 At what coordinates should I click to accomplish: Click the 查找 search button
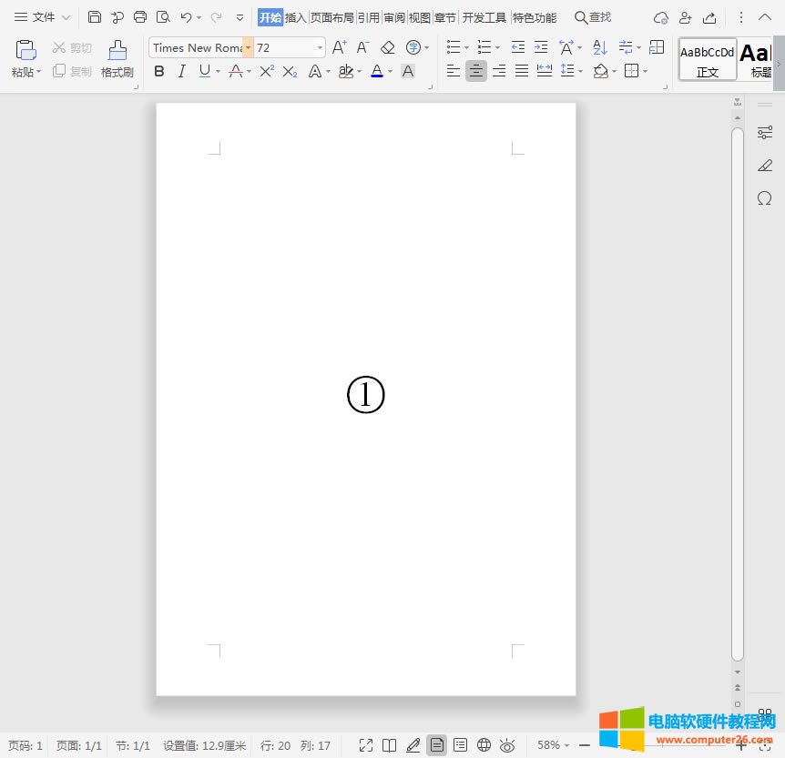coord(593,17)
